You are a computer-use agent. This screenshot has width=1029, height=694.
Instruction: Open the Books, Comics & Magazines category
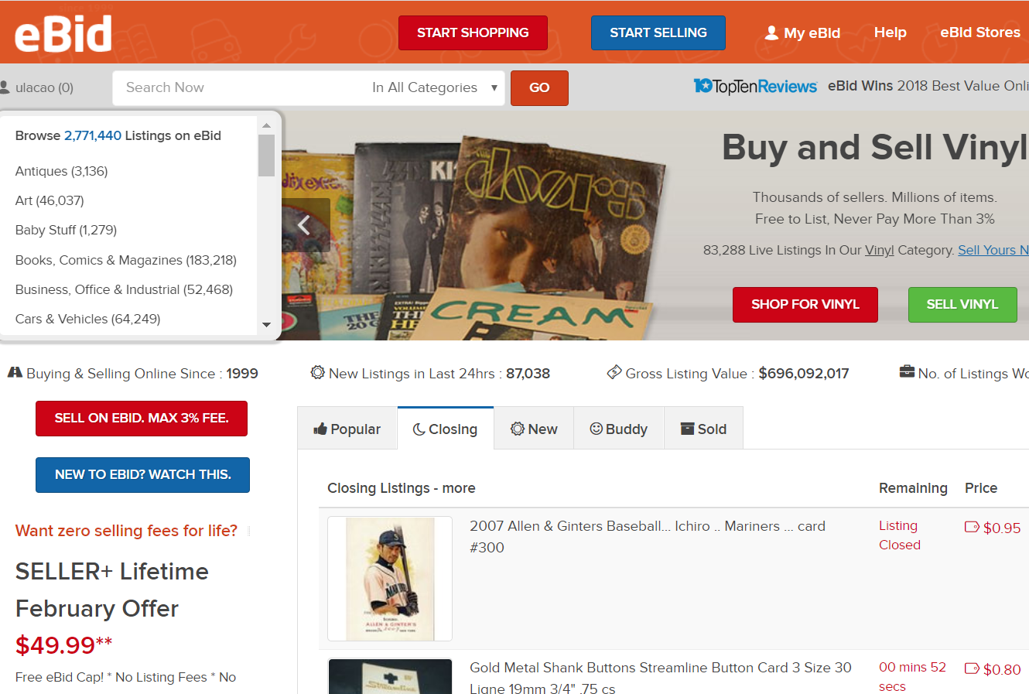(126, 260)
